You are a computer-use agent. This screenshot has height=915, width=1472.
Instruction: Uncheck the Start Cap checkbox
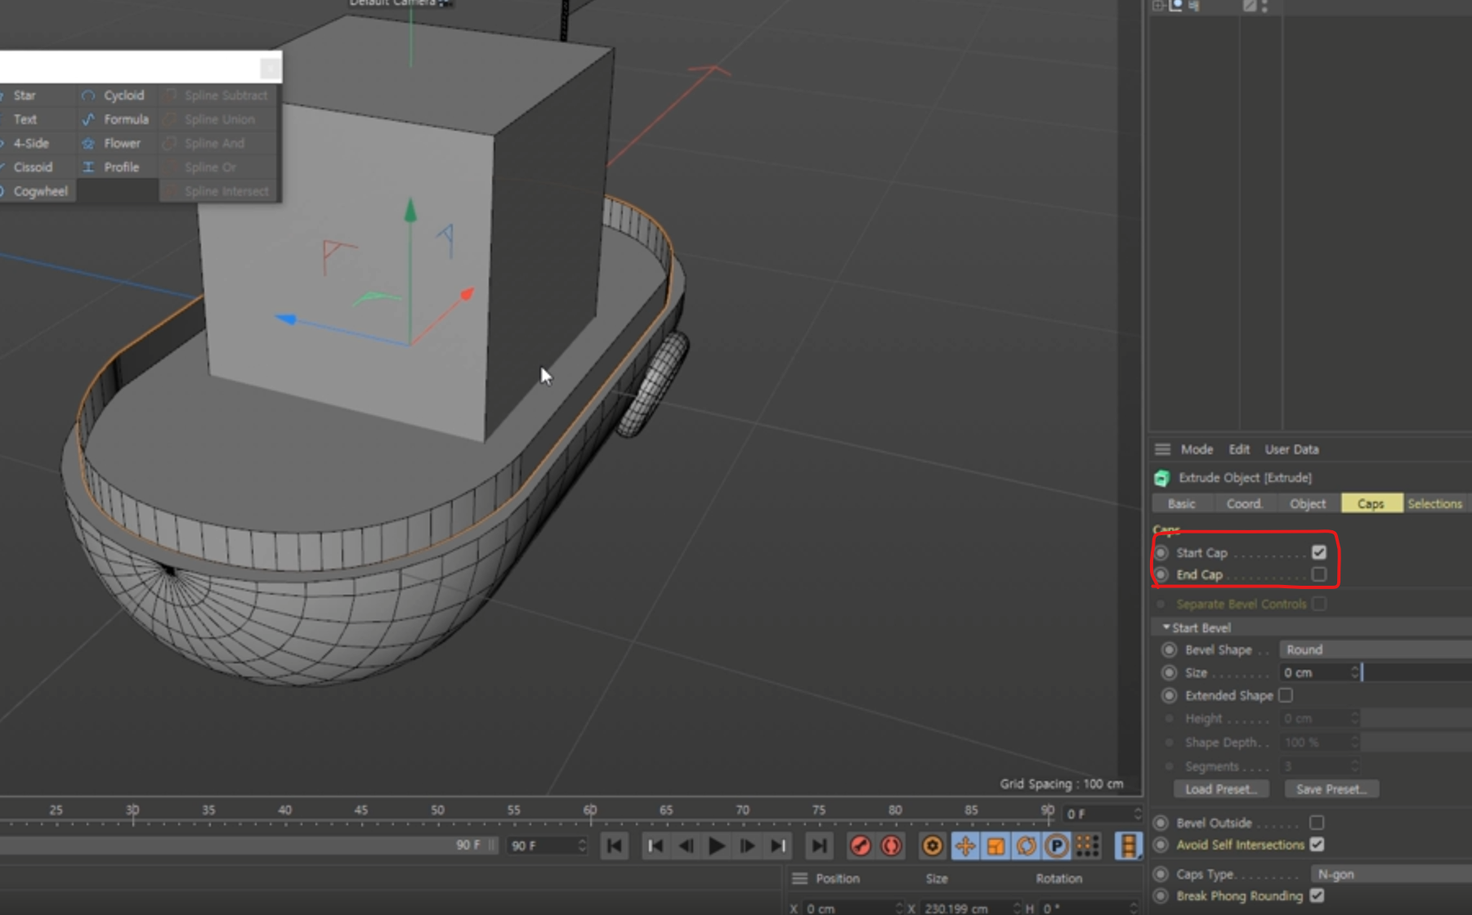[1318, 552]
